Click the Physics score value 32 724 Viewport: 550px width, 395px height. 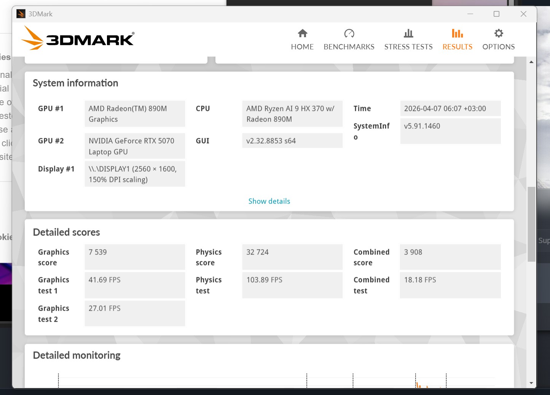tap(292, 257)
